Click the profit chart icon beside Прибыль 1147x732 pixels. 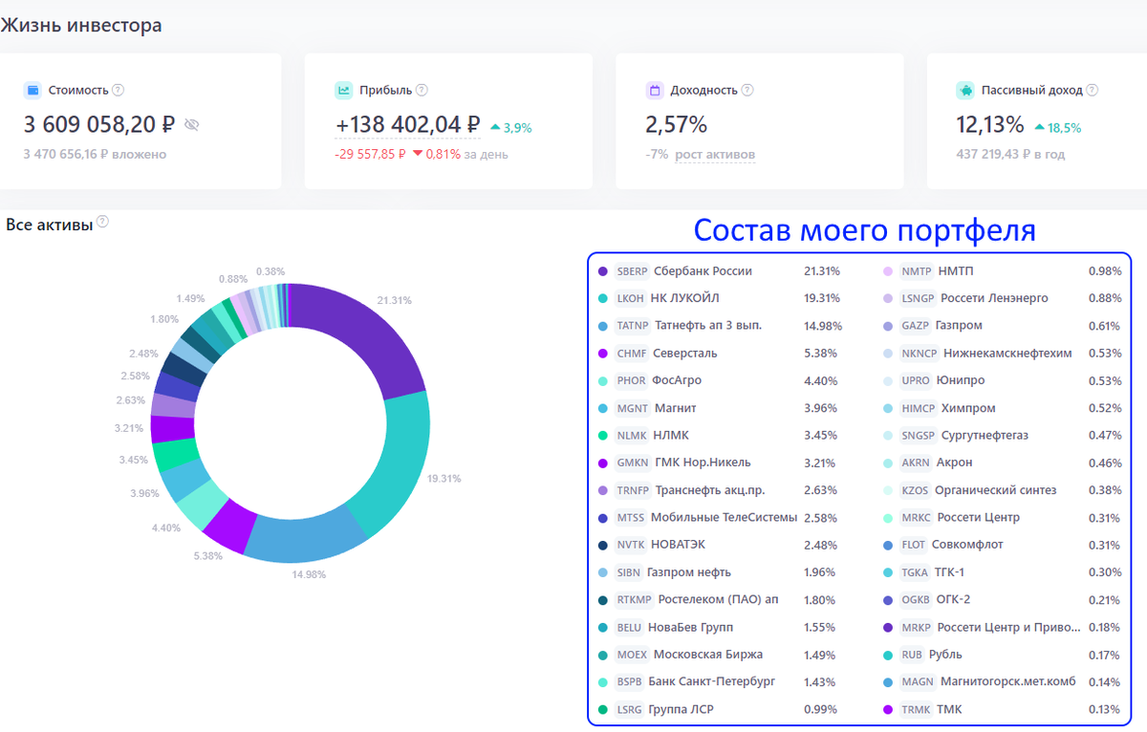tap(344, 90)
